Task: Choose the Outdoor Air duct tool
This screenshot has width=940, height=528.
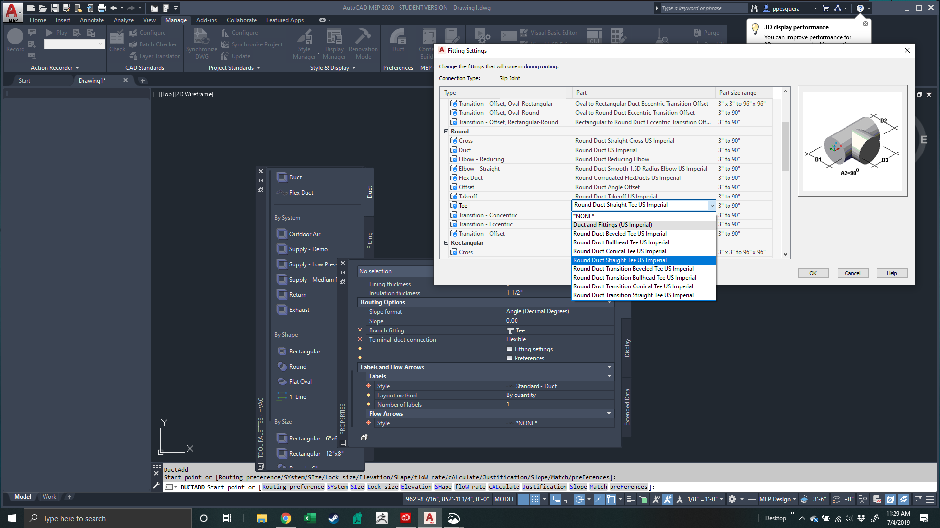Action: click(298, 234)
